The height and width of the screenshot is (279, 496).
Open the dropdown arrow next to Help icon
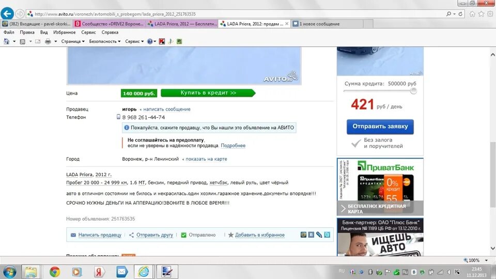154,41
